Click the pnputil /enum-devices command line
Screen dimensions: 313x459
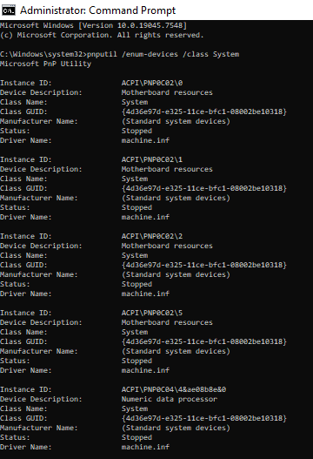coord(119,55)
